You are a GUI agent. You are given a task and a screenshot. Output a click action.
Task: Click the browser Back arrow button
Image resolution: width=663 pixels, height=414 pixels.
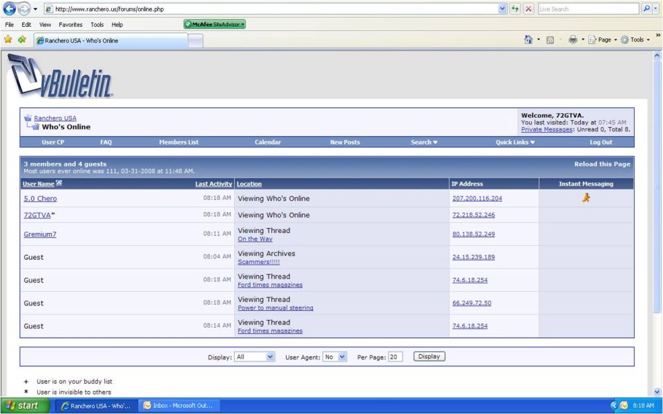click(9, 8)
